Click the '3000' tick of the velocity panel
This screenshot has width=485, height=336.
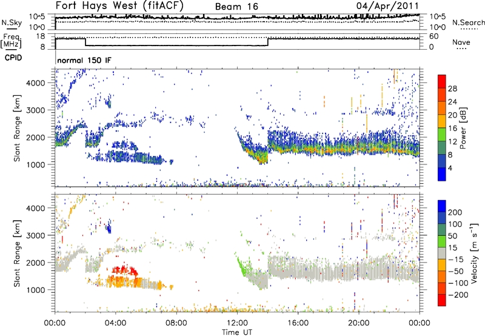tap(35, 235)
